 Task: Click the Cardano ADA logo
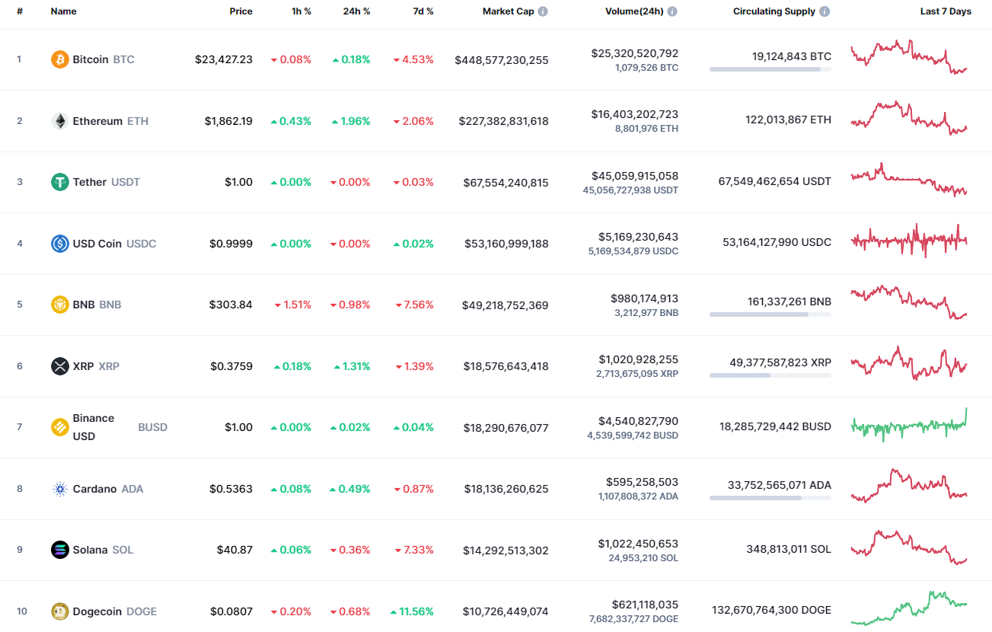(59, 488)
